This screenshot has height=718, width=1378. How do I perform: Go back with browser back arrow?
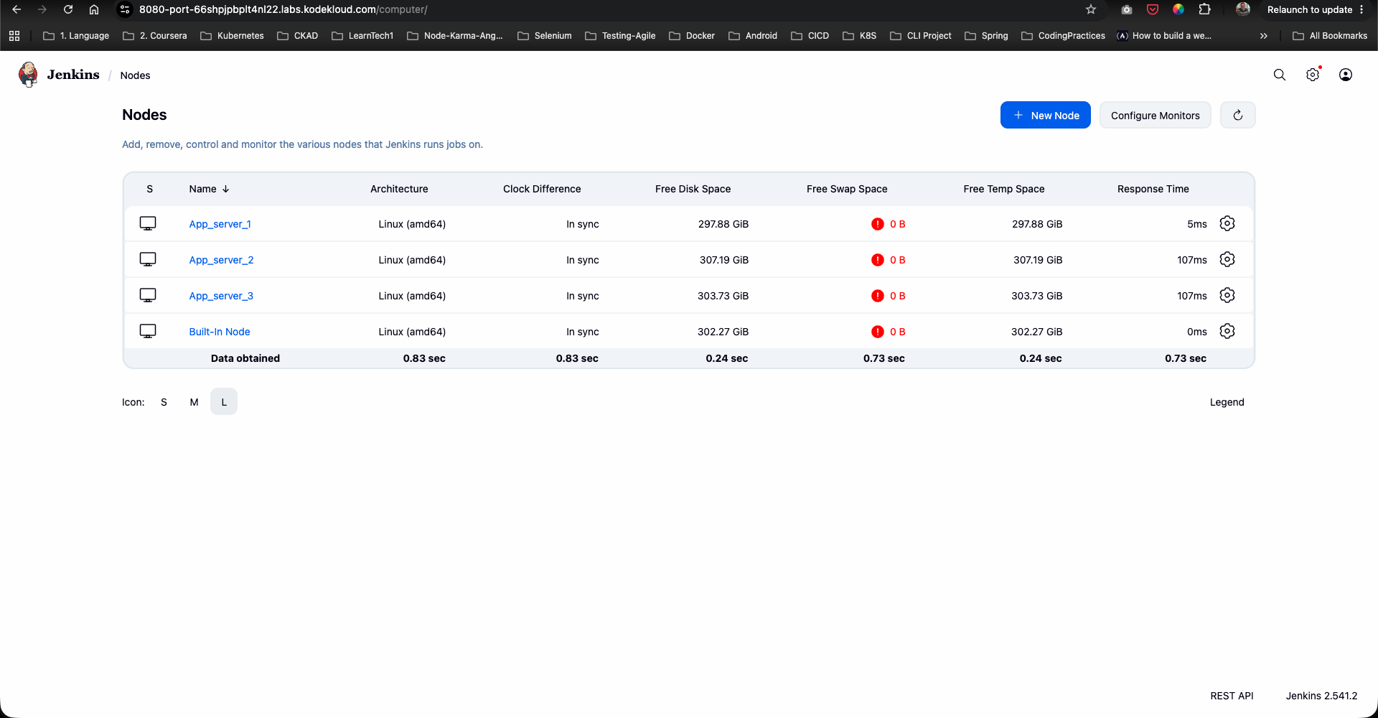pyautogui.click(x=17, y=9)
